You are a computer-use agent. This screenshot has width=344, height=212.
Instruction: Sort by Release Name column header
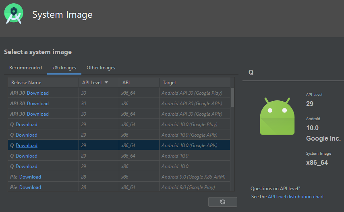pyautogui.click(x=26, y=83)
